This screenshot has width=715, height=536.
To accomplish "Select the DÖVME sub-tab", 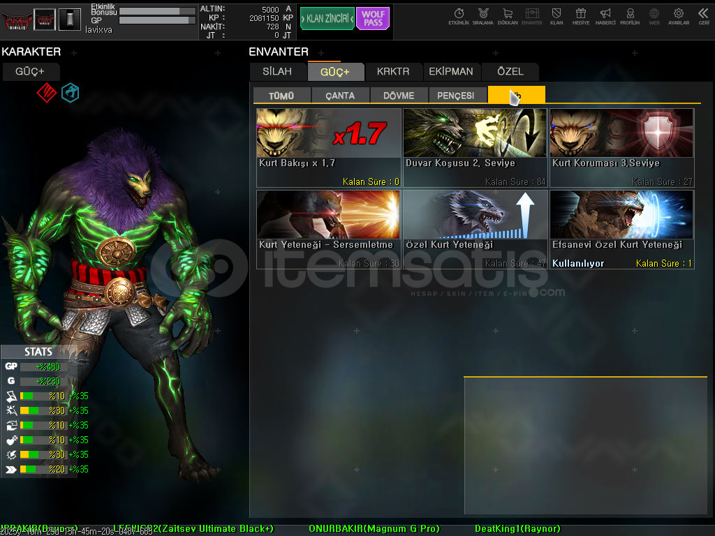I will (x=399, y=95).
